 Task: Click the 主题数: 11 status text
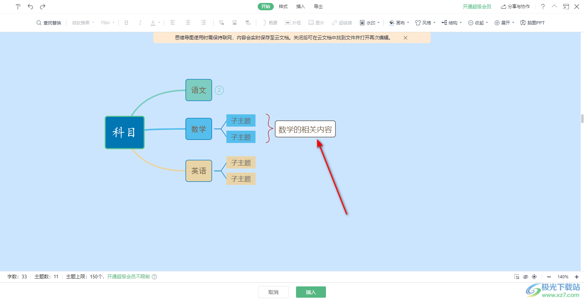coord(46,277)
